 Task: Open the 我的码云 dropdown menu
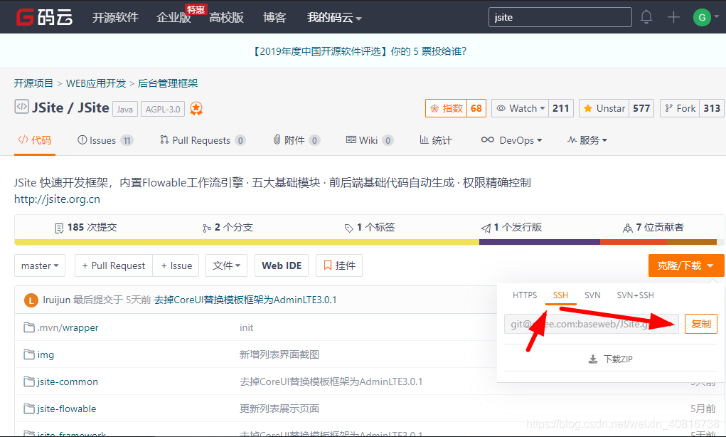(x=334, y=18)
